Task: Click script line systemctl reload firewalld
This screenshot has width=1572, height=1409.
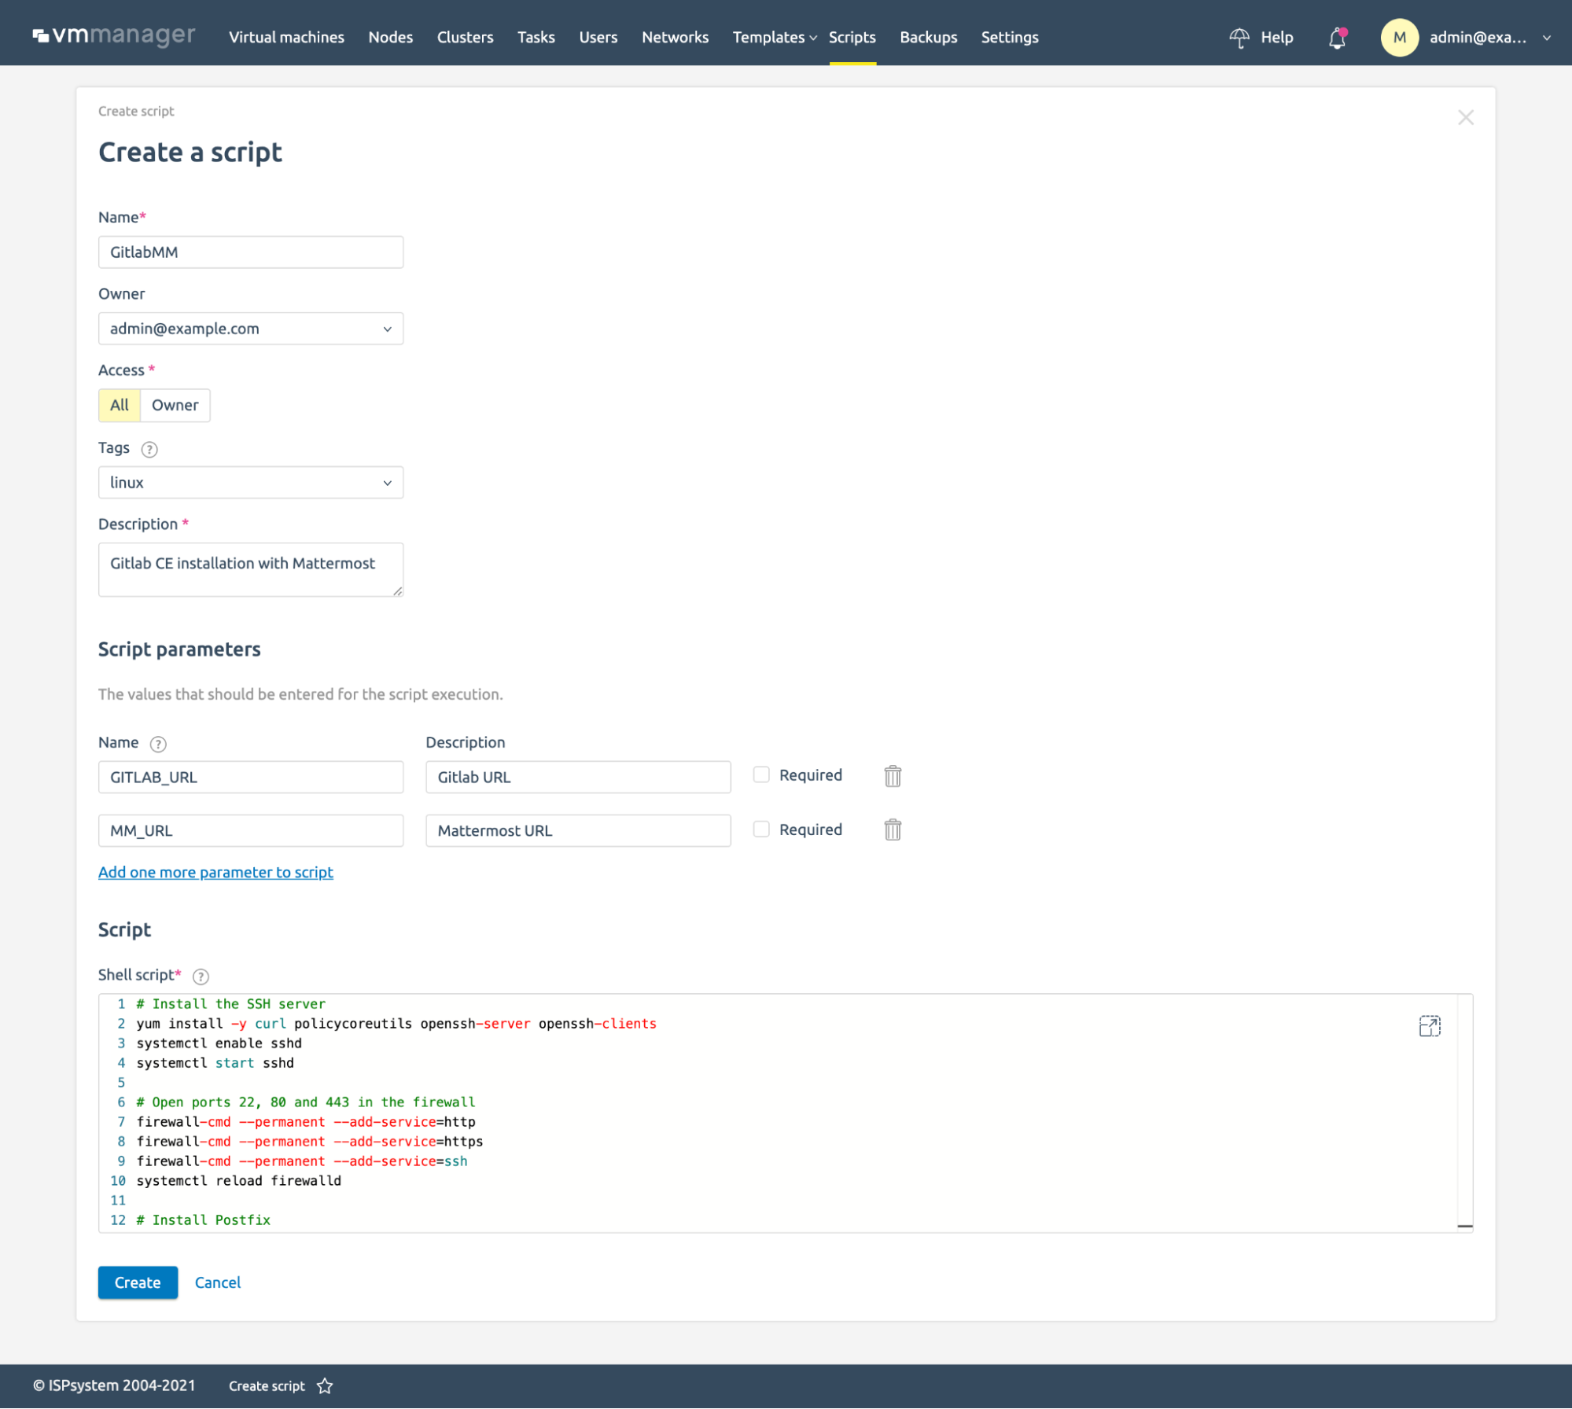Action: click(239, 1181)
